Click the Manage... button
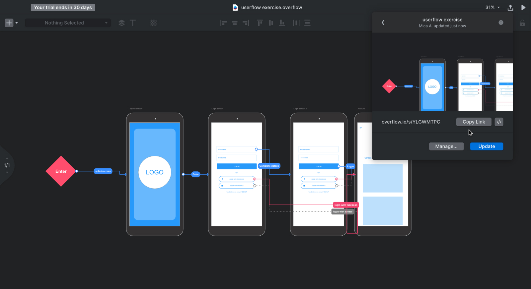The height and width of the screenshot is (289, 531). 446,146
